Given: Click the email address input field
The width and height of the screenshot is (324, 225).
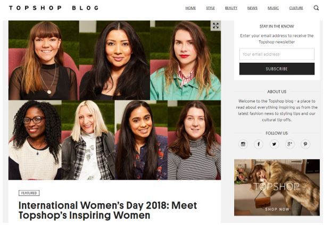Looking at the screenshot, I should (x=277, y=54).
